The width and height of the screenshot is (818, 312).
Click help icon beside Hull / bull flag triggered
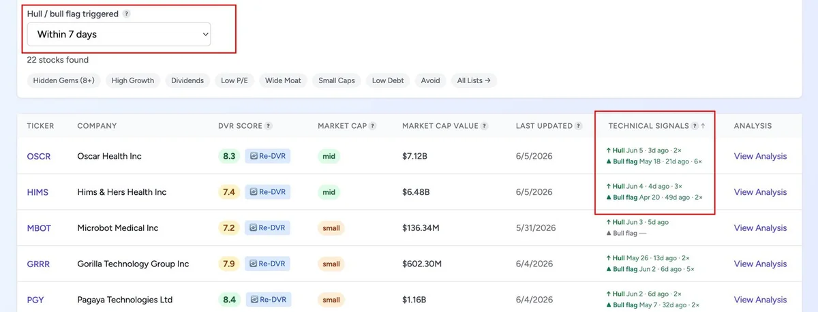(127, 14)
